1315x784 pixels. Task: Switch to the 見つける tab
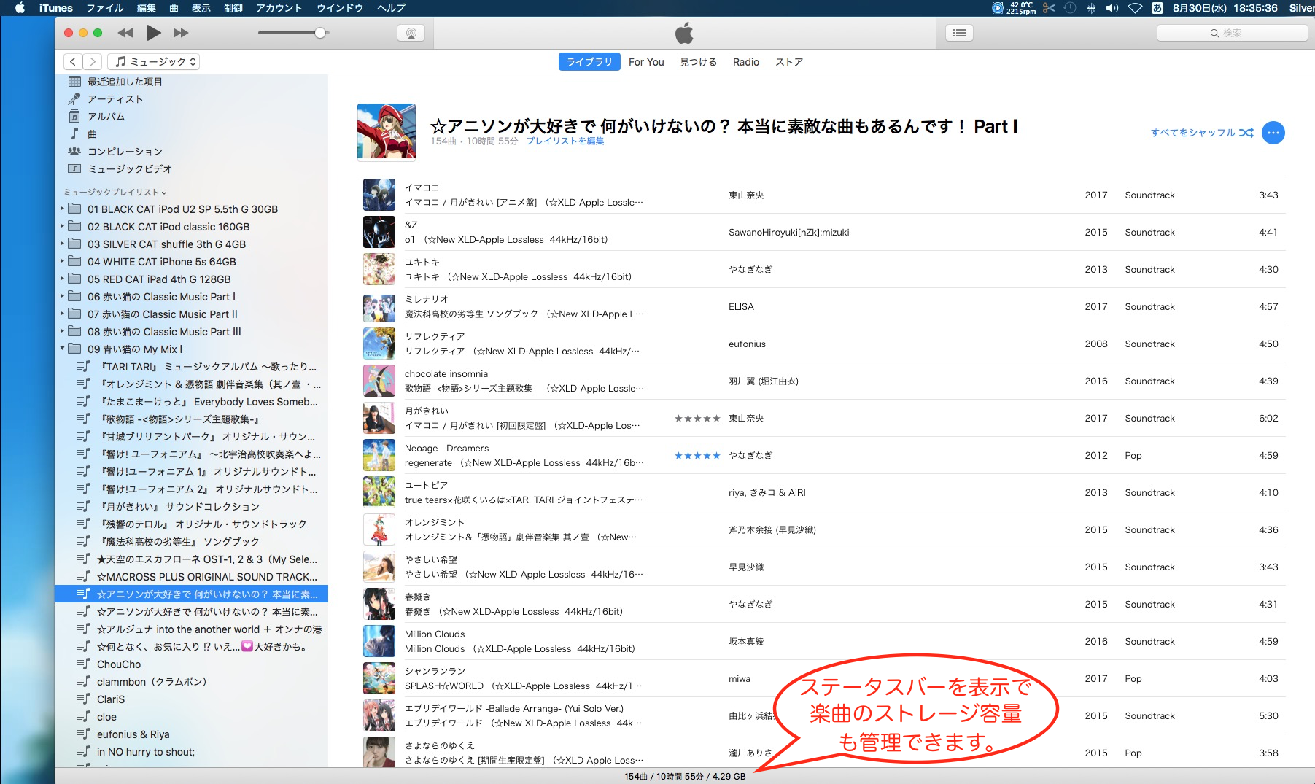click(698, 62)
